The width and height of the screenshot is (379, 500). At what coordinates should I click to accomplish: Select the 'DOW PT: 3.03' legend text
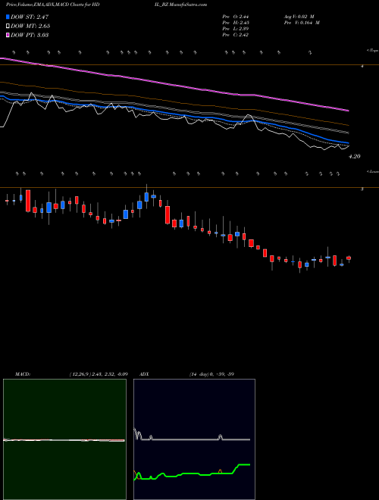pyautogui.click(x=30, y=35)
